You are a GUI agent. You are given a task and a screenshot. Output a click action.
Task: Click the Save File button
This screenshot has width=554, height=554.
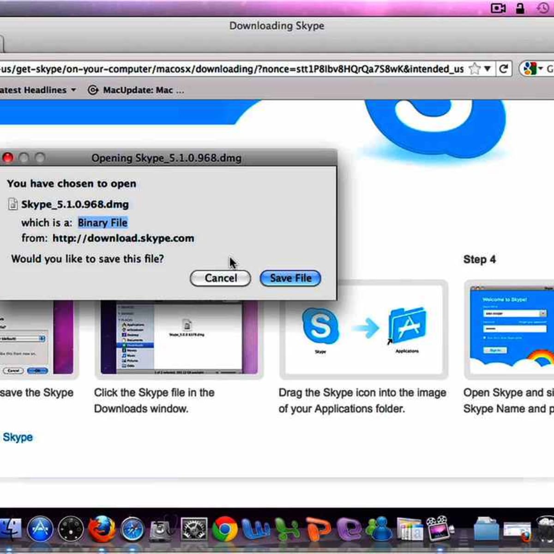(290, 278)
